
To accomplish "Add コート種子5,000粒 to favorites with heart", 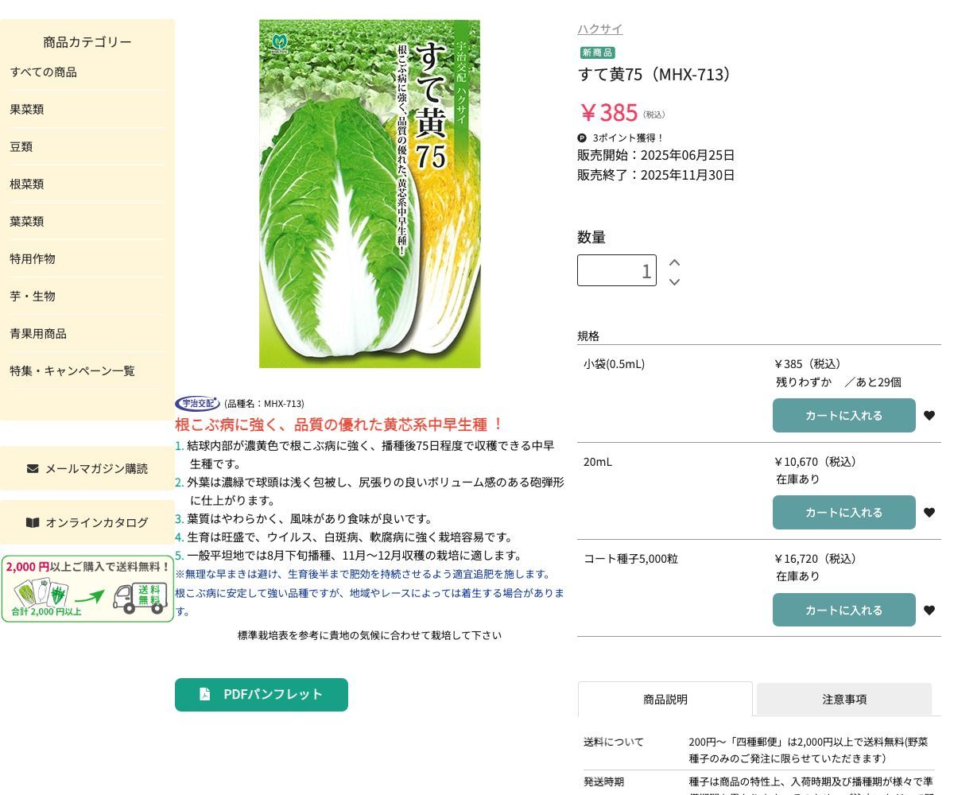I will tap(929, 611).
